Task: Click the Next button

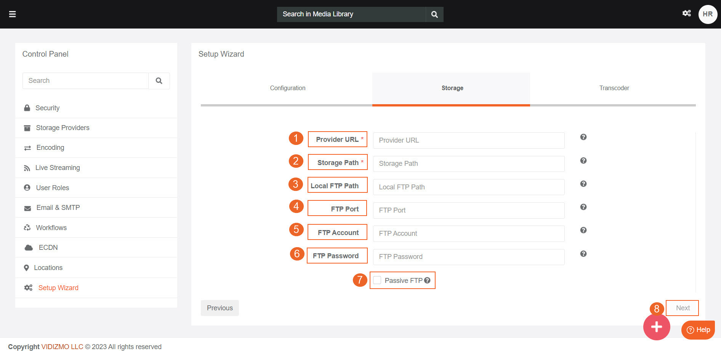Action: [683, 308]
